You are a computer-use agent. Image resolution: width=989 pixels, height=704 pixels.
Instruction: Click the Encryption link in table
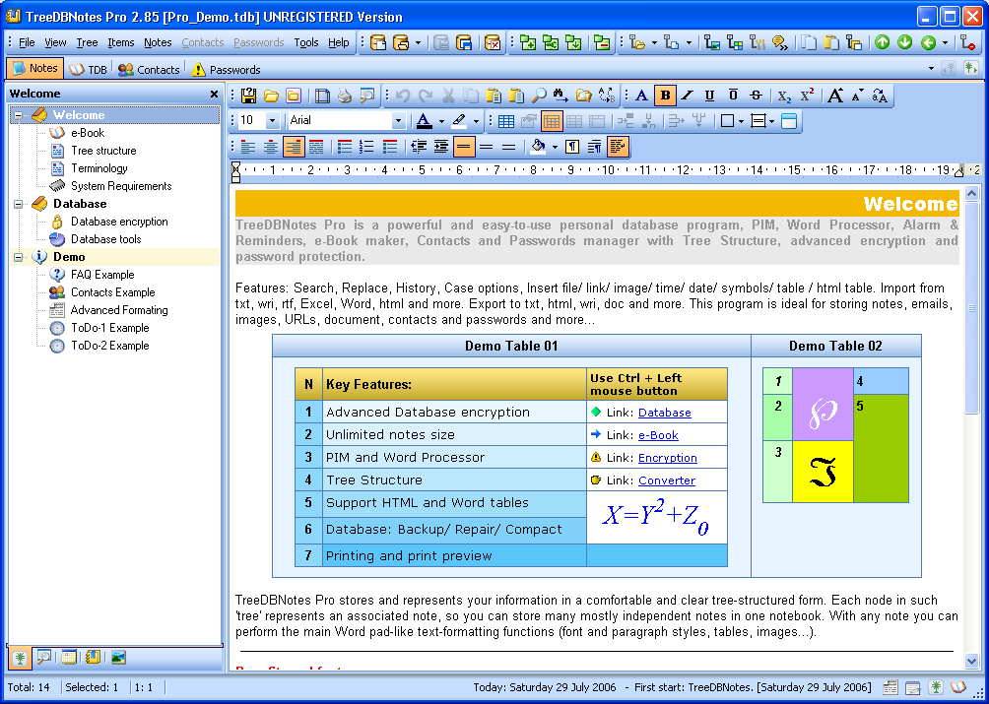tap(667, 458)
